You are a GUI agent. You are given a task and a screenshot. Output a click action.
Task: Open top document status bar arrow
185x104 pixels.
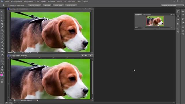(x=38, y=53)
